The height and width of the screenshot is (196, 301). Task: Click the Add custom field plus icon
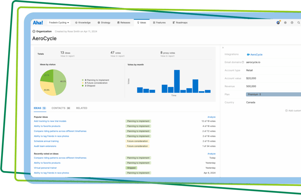pyautogui.click(x=286, y=111)
